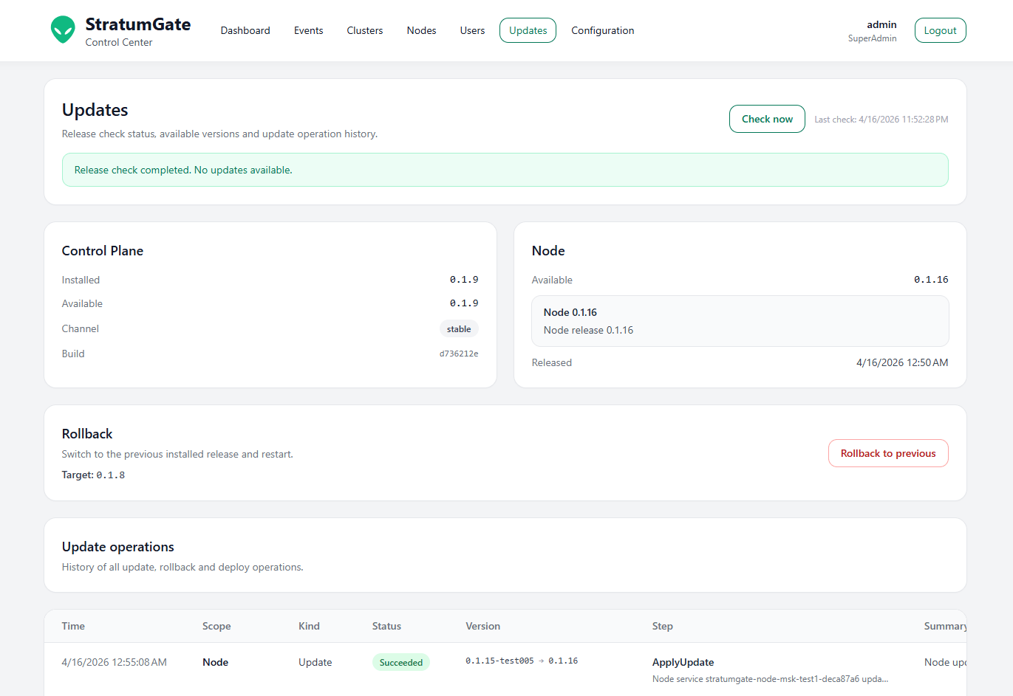Open Configuration settings

pos(602,30)
